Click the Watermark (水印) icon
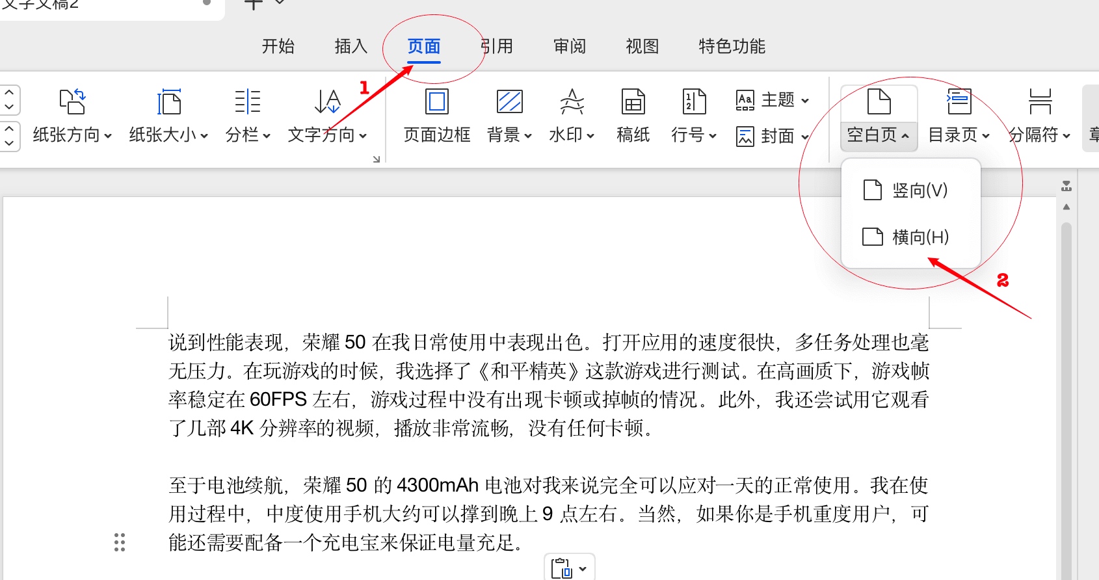Screen dimensions: 1099x580 (572, 103)
